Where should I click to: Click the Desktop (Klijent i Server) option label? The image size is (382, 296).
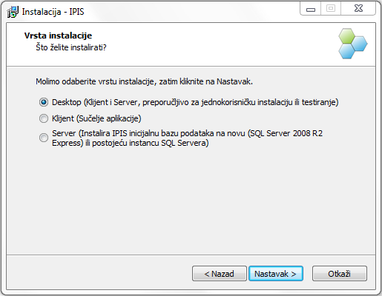(x=195, y=102)
